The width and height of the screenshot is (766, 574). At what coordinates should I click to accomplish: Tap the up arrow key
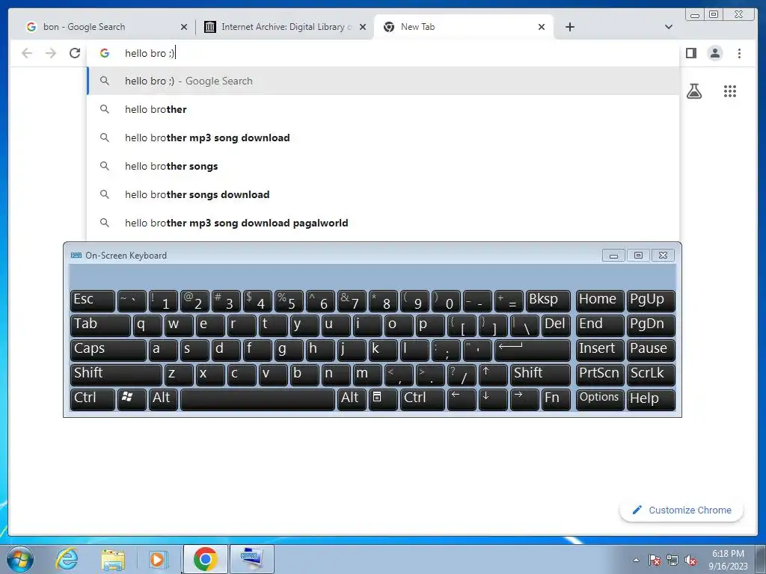pos(493,374)
